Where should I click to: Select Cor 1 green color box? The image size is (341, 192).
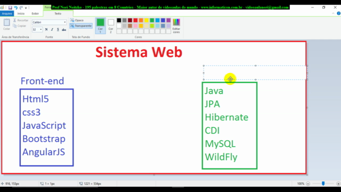click(x=101, y=26)
